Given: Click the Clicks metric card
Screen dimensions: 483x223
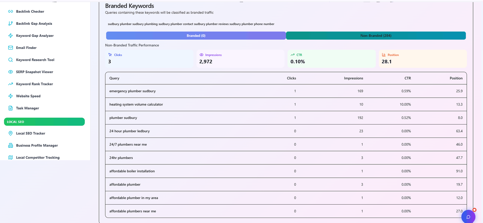Looking at the screenshot, I should [x=149, y=59].
